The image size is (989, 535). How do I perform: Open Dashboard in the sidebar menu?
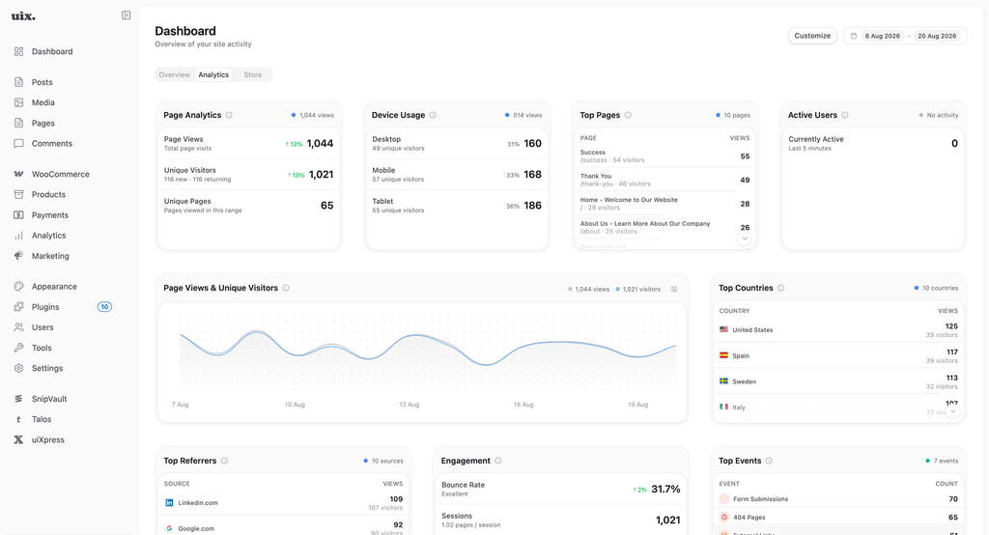coord(52,51)
